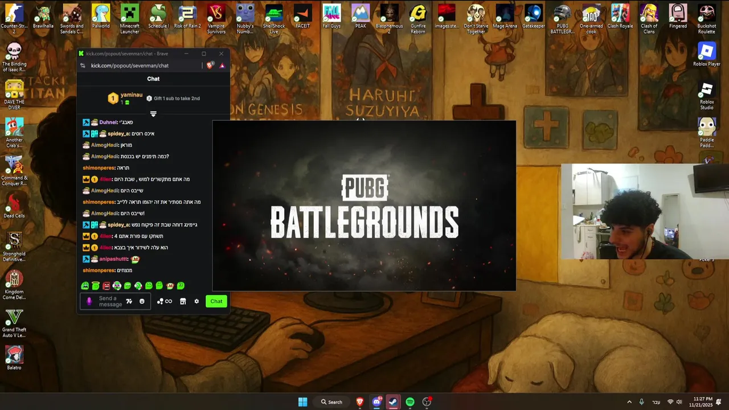
Task: Focus the Send a message field
Action: 110,301
